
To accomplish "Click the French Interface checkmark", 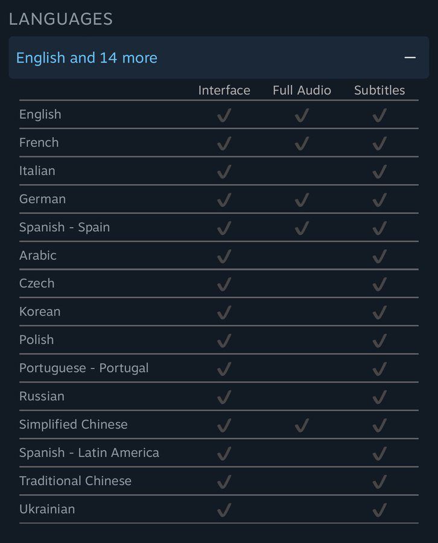I will click(224, 143).
